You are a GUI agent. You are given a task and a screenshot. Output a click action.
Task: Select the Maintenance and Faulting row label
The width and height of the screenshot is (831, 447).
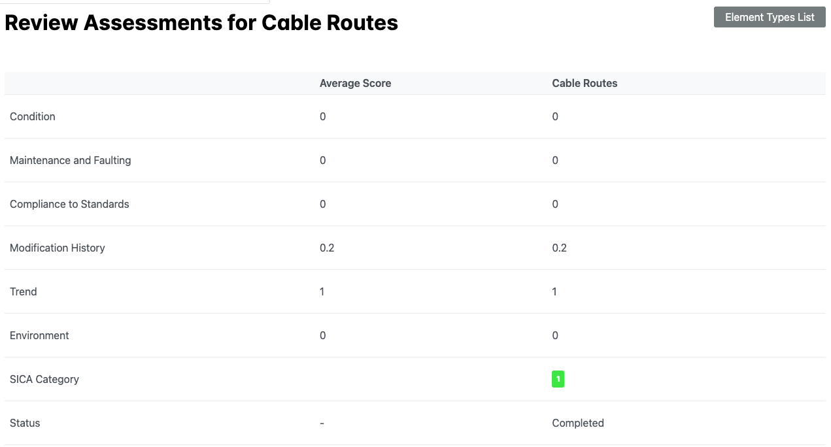tap(71, 160)
